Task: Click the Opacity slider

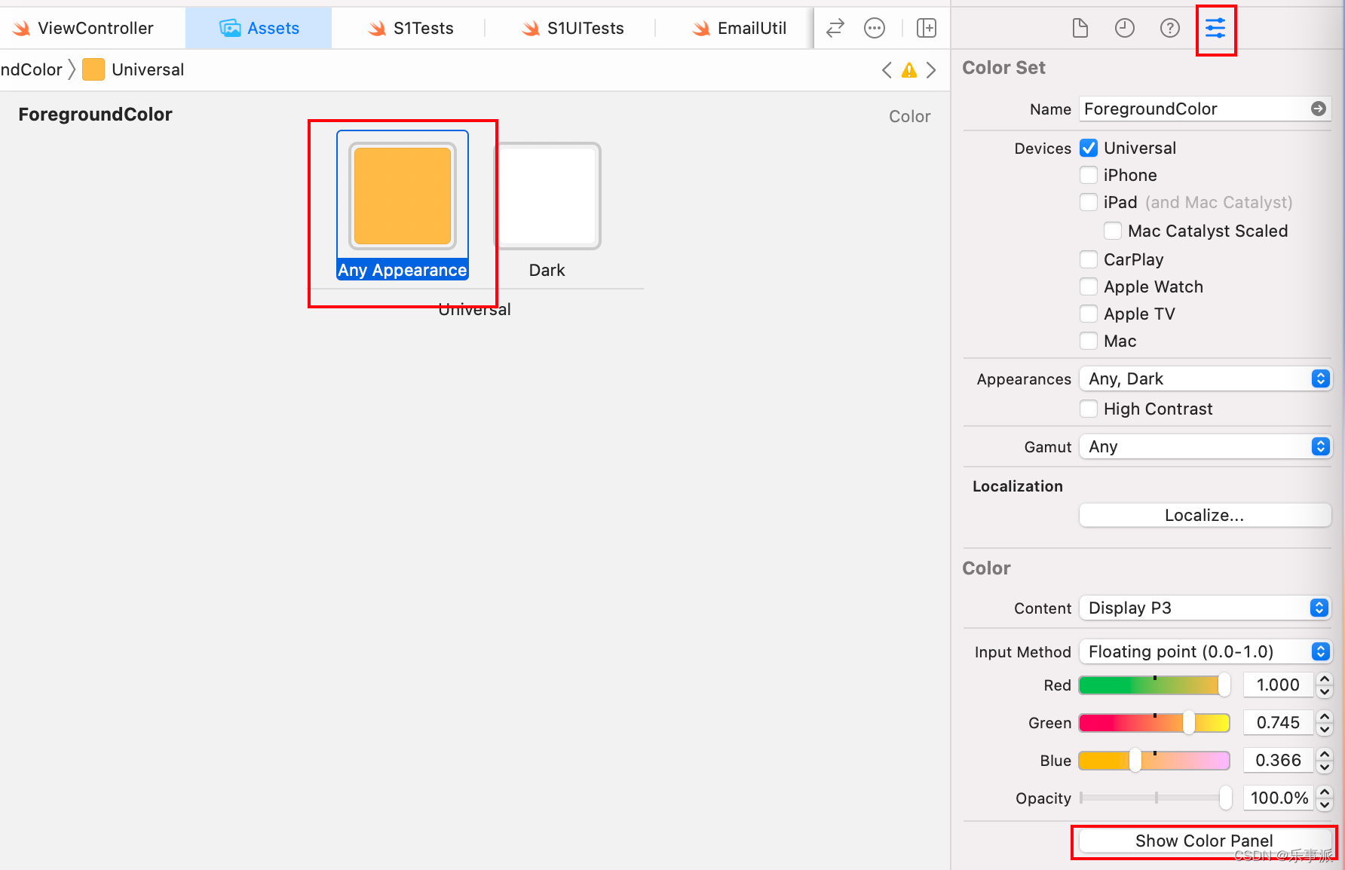Action: coord(1154,798)
